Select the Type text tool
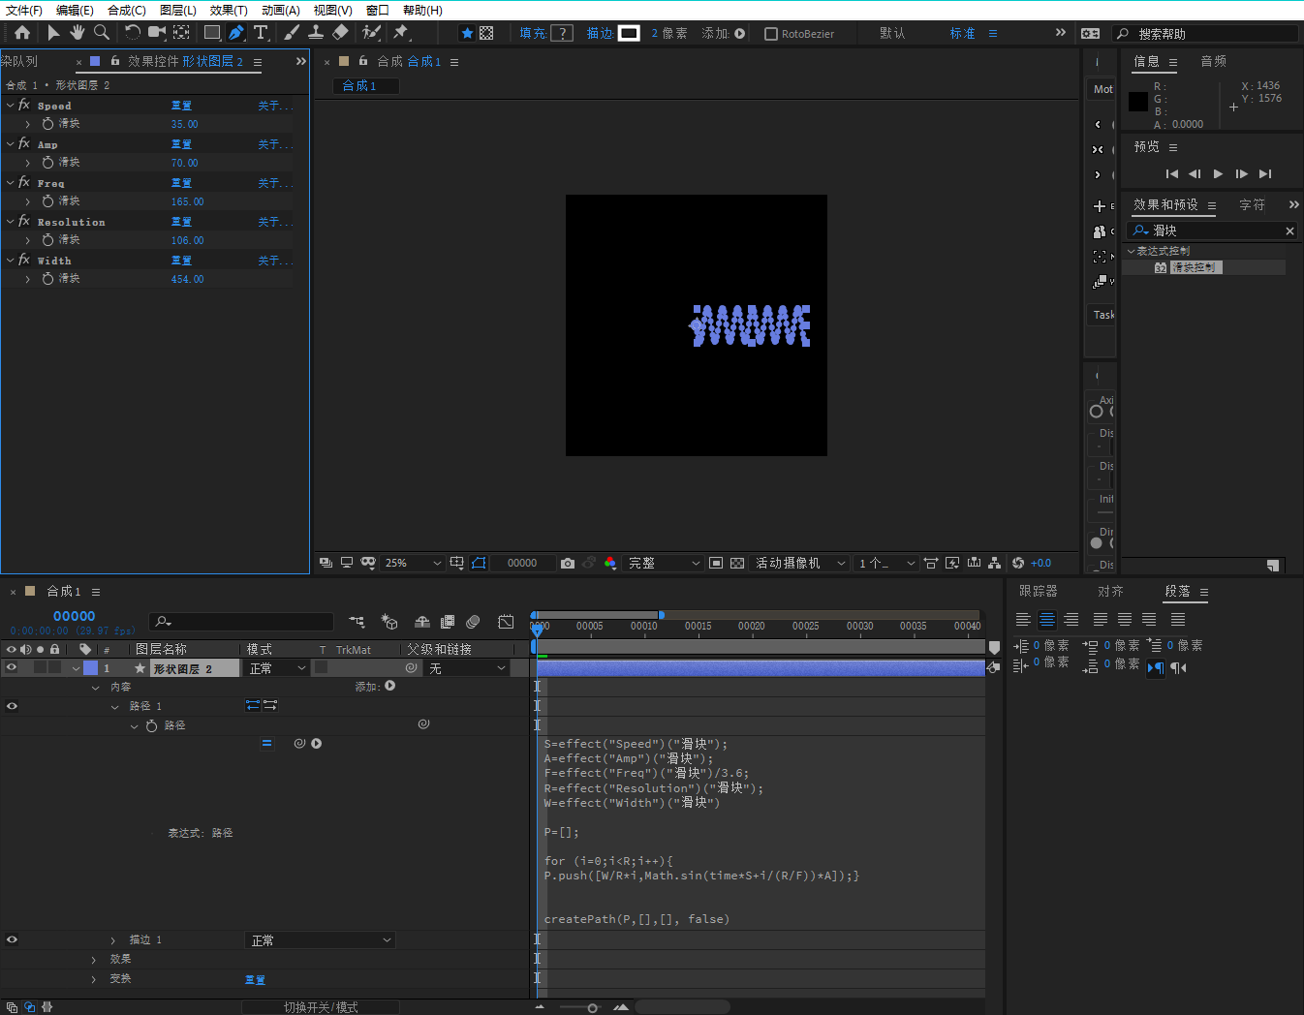 (x=261, y=33)
